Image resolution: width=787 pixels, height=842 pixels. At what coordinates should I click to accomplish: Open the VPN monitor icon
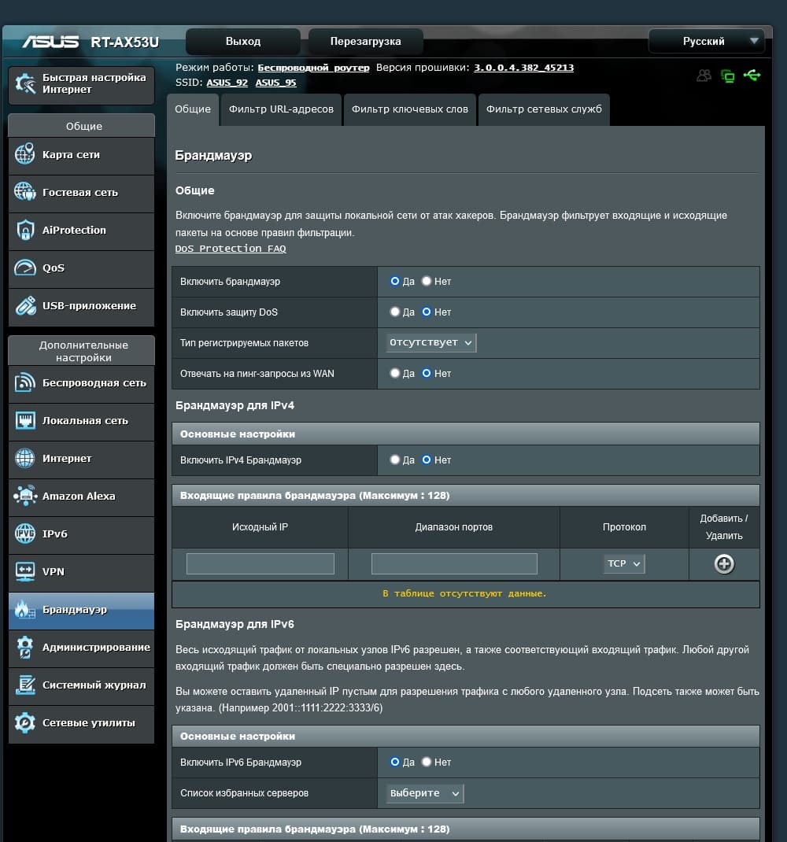(24, 571)
